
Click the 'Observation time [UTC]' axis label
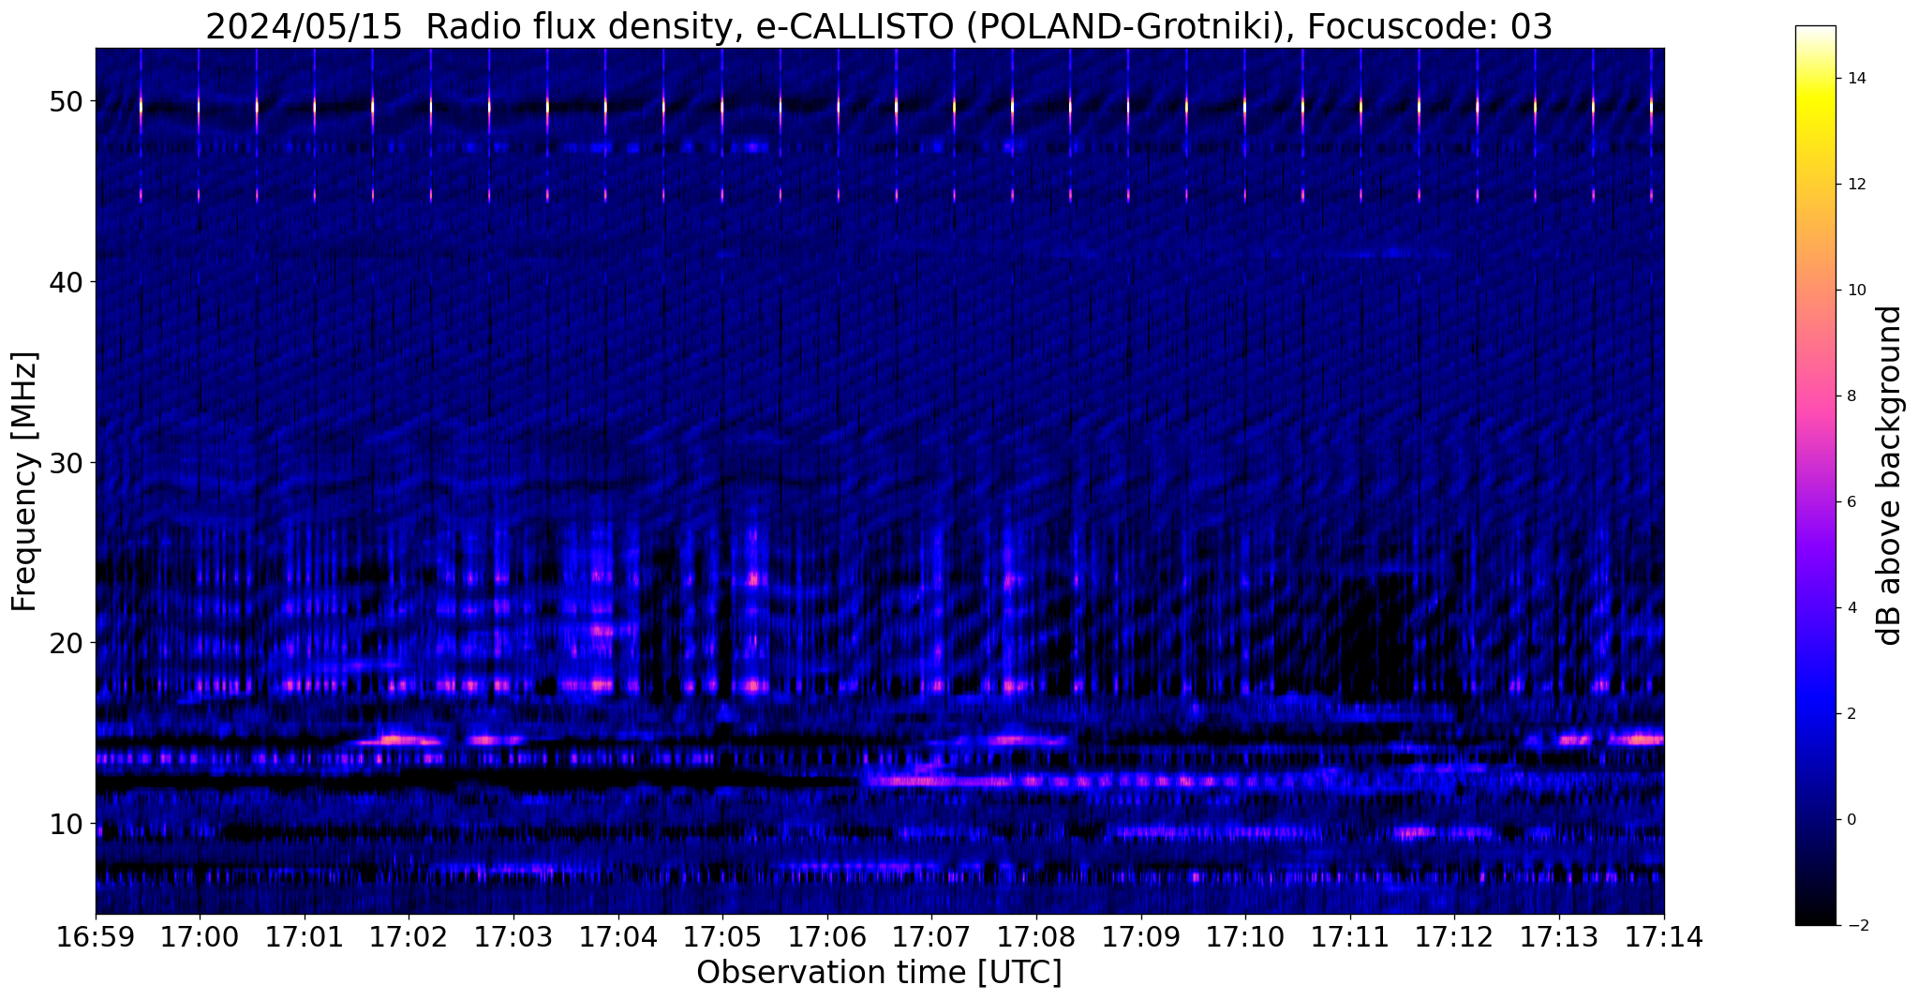click(x=879, y=973)
